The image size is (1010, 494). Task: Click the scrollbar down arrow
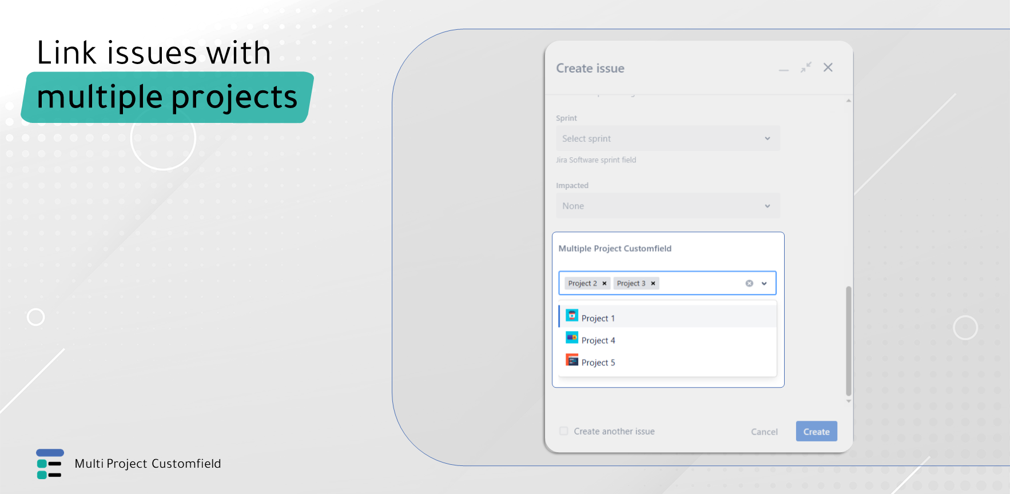849,401
